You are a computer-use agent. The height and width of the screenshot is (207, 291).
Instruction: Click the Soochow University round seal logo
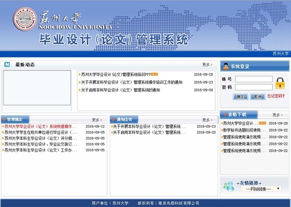[25, 19]
